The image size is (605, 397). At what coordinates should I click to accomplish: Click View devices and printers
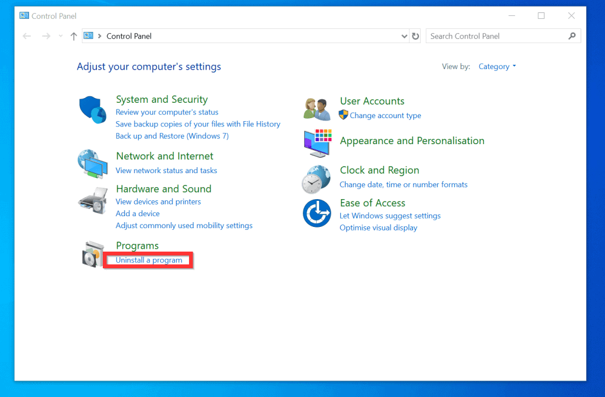(x=158, y=202)
